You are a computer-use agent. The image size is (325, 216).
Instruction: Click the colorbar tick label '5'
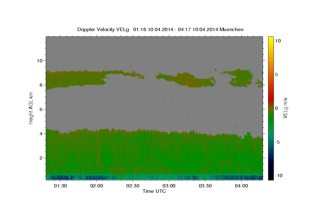(x=276, y=75)
